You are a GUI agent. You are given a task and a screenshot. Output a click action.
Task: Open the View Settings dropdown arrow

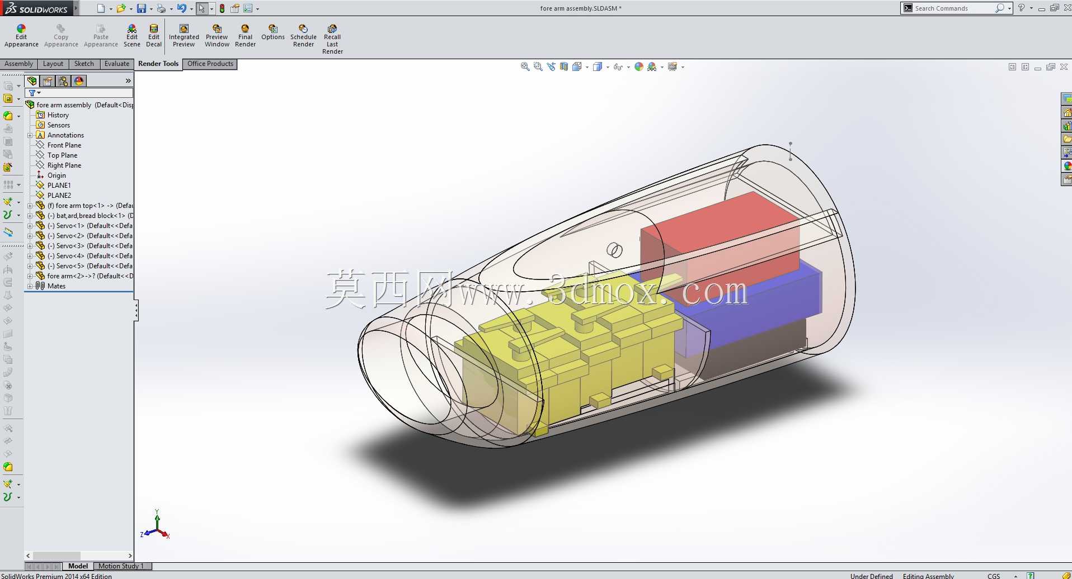point(683,67)
